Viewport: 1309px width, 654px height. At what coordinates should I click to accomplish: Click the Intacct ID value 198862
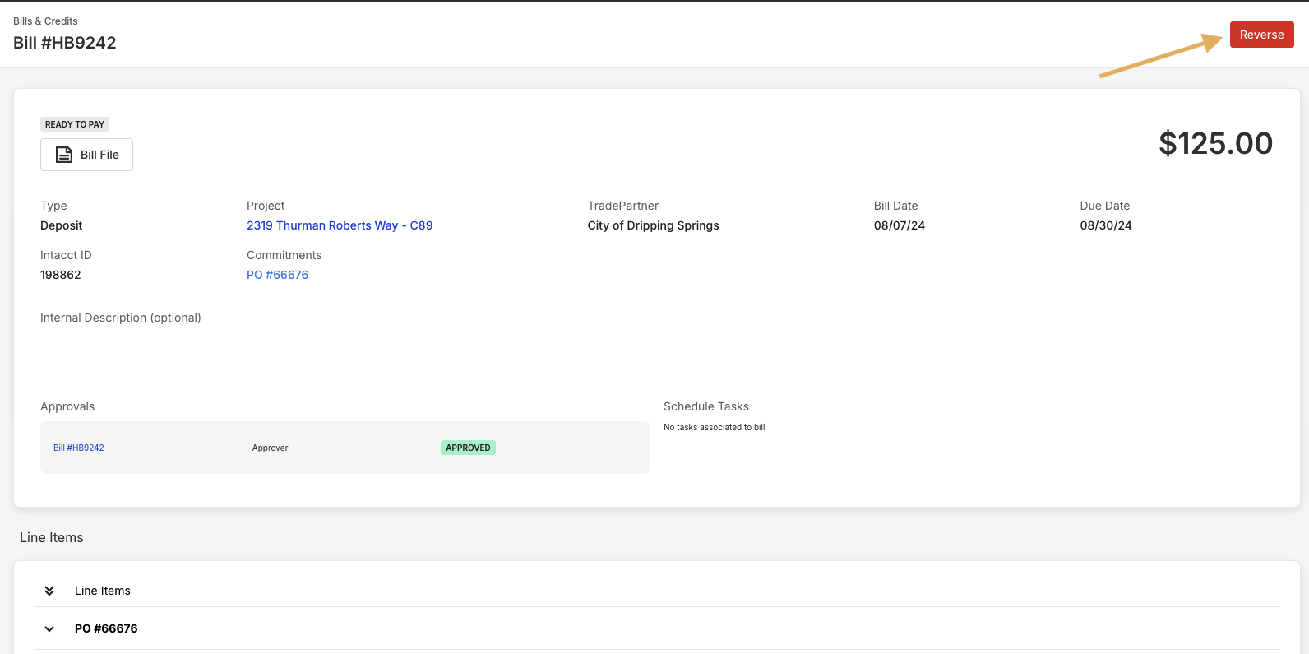coord(61,275)
